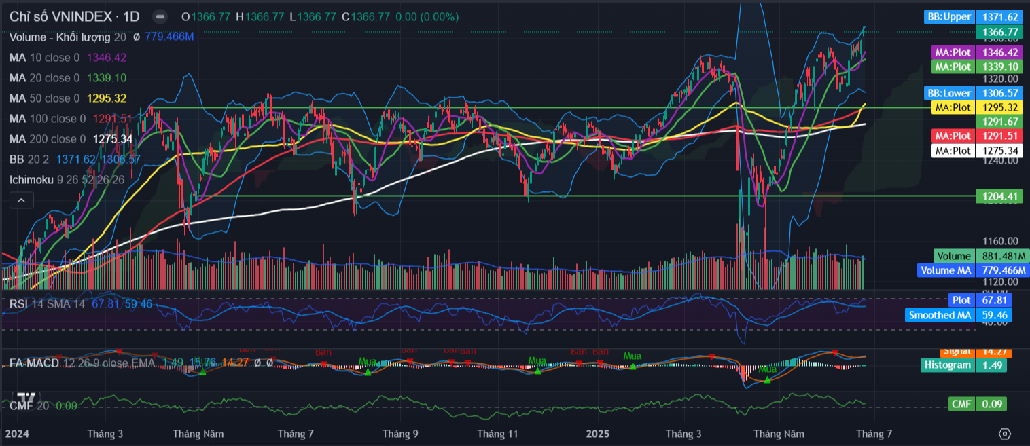Click the gray status pill beside 1D

160,16
